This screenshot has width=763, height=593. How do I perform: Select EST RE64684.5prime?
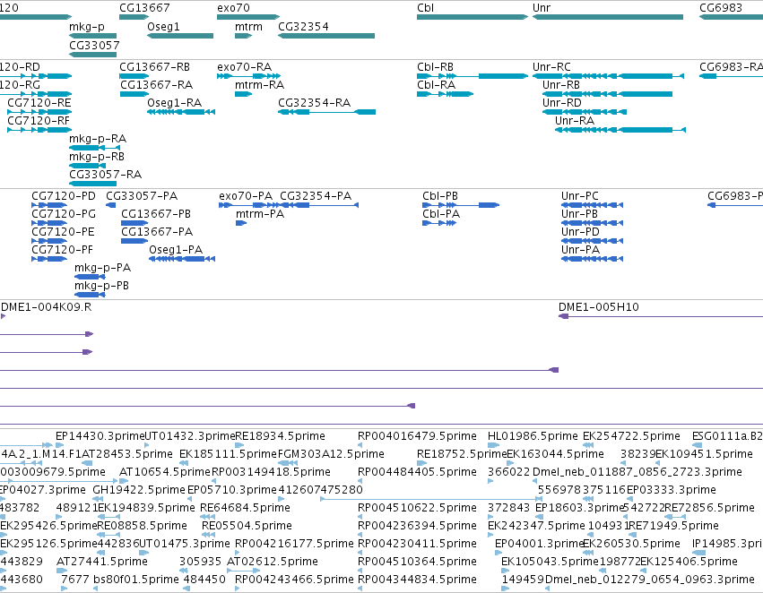point(246,508)
